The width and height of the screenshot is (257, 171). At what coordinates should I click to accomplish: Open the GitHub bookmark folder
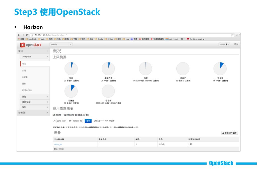(109, 39)
